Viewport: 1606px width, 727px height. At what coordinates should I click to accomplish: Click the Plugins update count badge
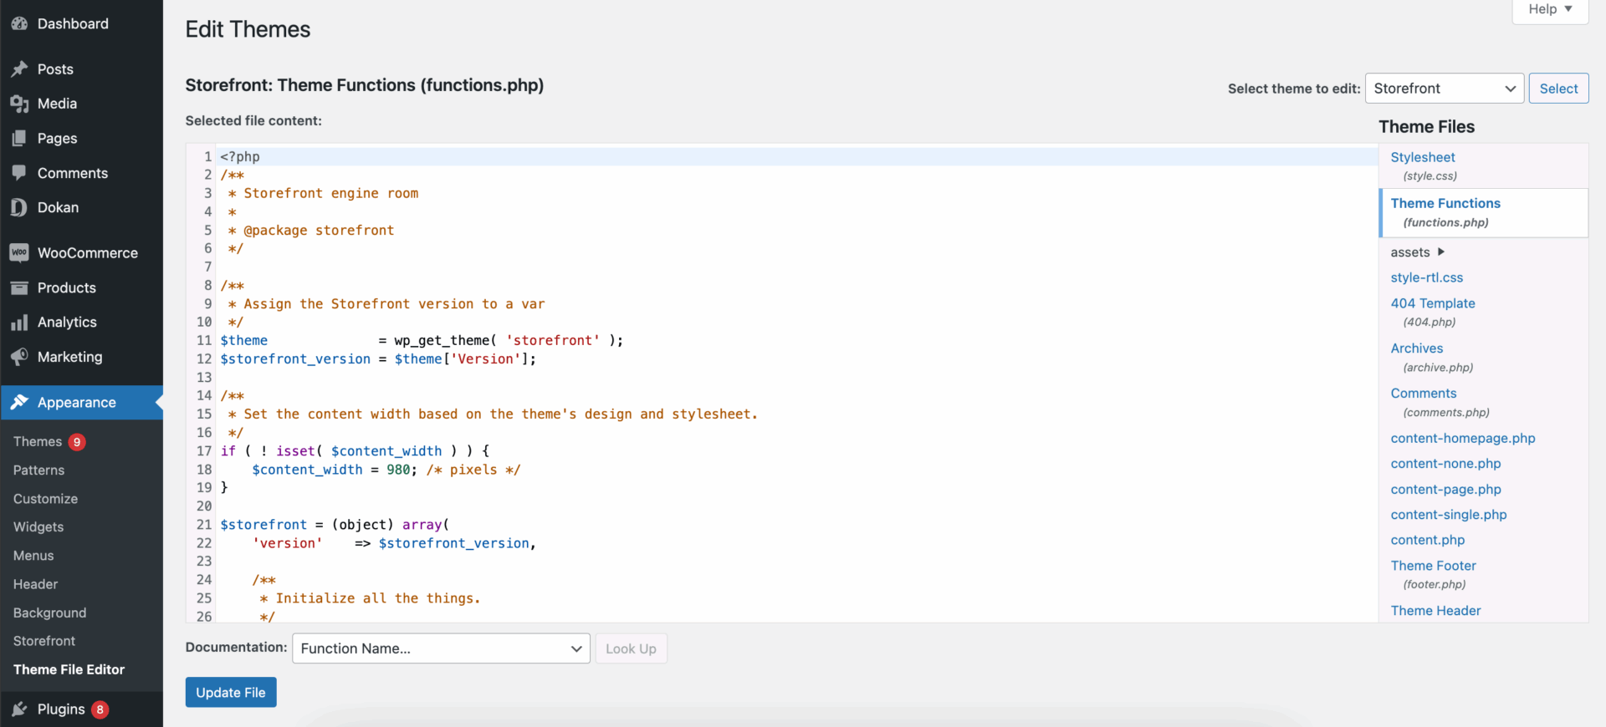click(x=100, y=709)
